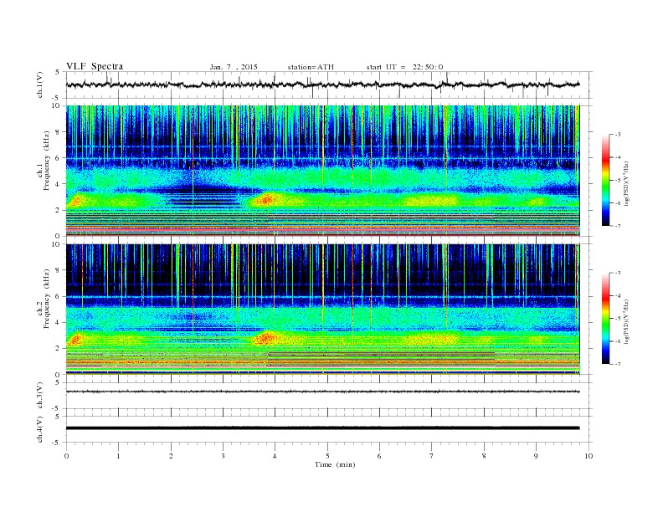Image resolution: width=663 pixels, height=512 pixels.
Task: Click the "ch.3(V)" axis label
Action: pyautogui.click(x=39, y=396)
